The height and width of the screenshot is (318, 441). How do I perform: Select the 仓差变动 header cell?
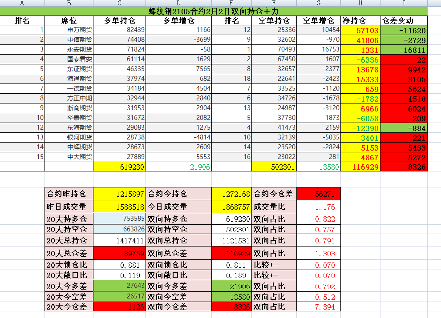[x=404, y=20]
